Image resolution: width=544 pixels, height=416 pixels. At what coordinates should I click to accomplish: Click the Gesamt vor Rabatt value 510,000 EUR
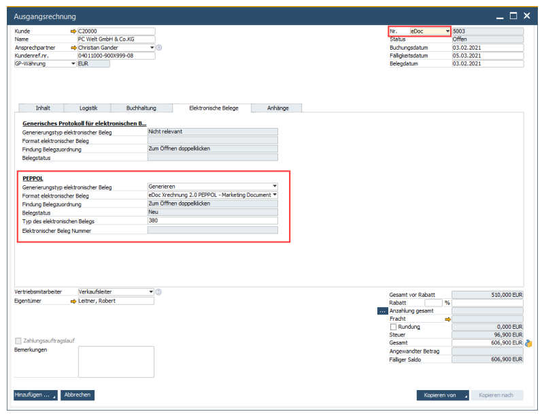coord(488,295)
